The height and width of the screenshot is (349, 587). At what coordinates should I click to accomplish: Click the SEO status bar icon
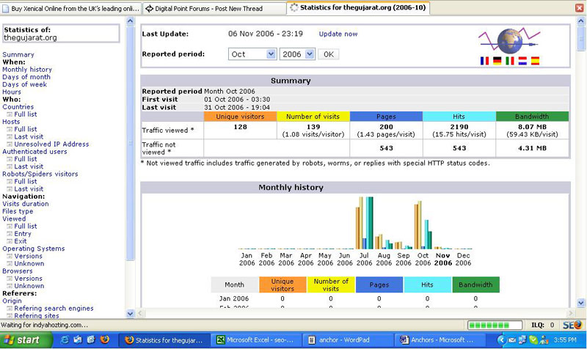(572, 324)
